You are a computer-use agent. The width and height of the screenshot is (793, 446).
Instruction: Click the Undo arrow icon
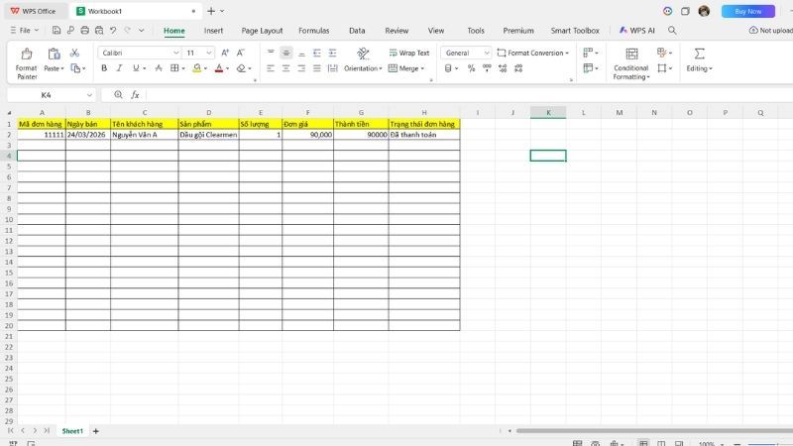coord(113,31)
